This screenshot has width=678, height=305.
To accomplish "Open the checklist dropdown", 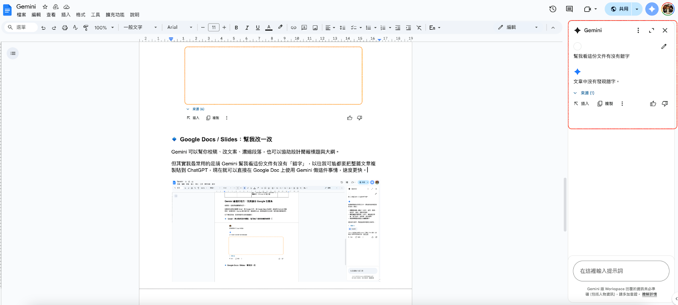I will coord(356,27).
